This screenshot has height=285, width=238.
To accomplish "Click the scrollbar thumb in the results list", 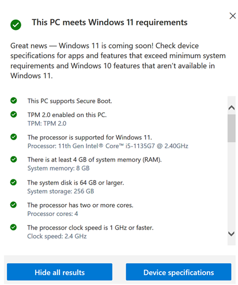I will pyautogui.click(x=232, y=128).
